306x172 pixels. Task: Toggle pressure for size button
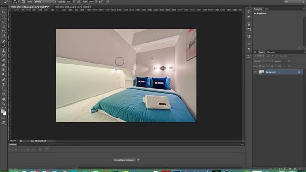108,2
